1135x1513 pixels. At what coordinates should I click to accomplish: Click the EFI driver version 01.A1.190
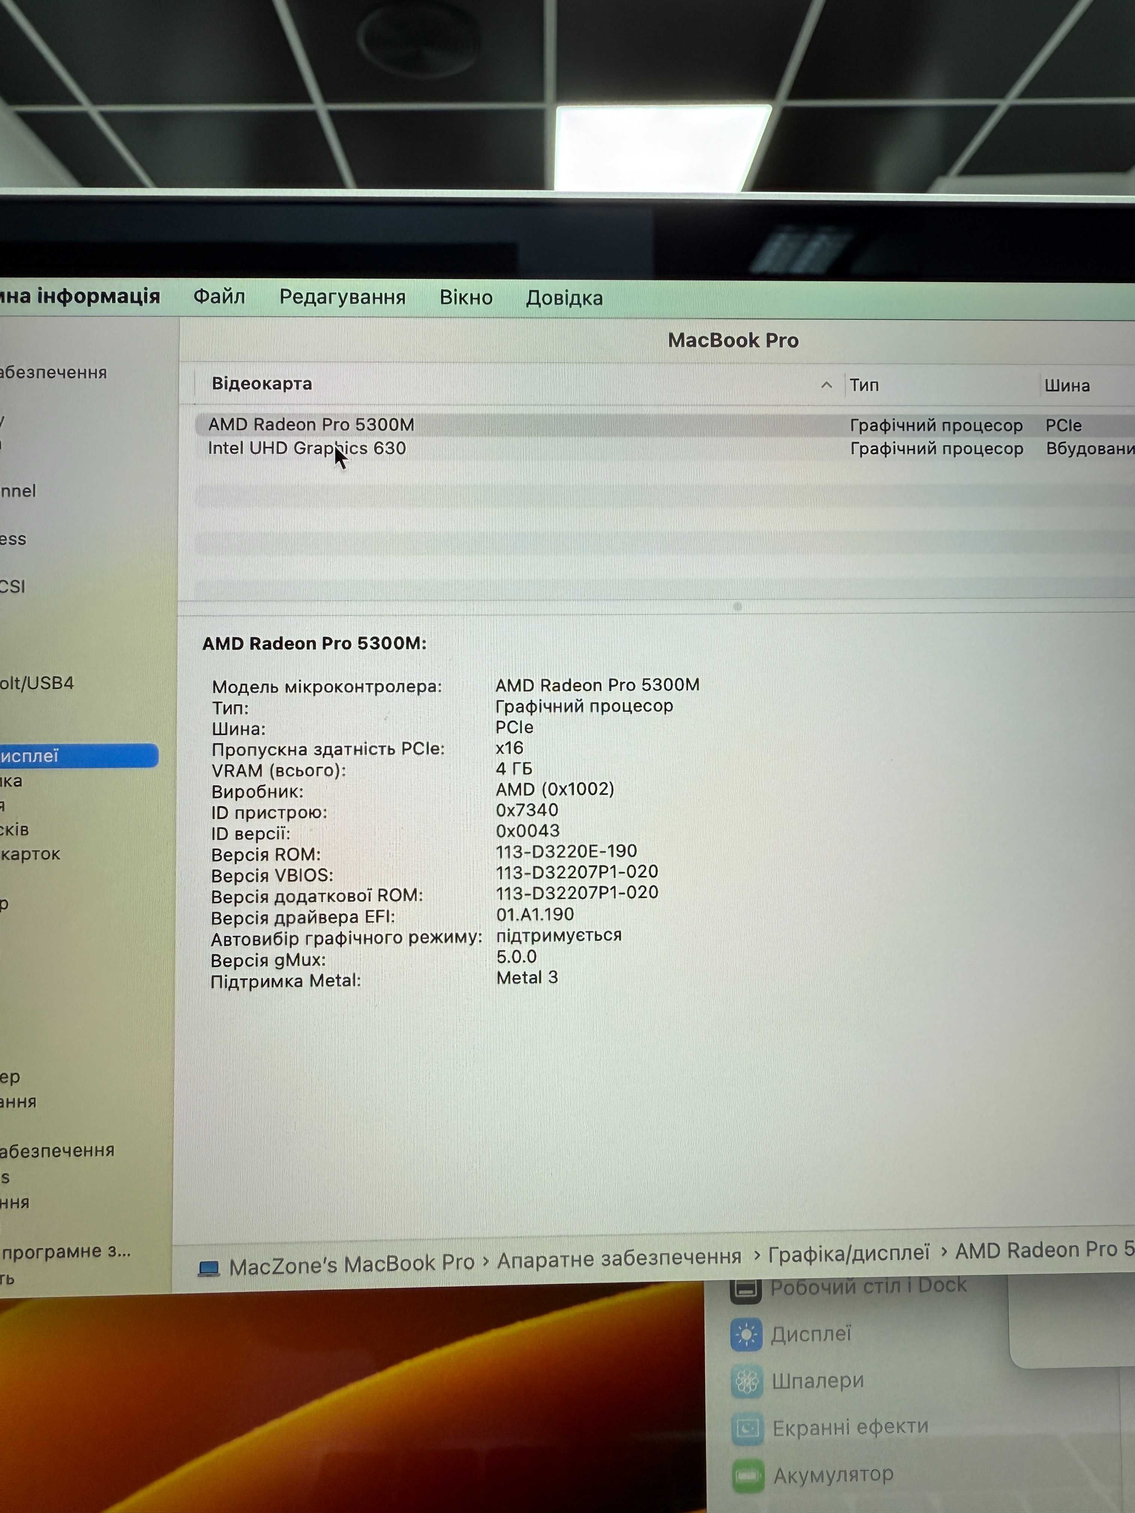535,914
